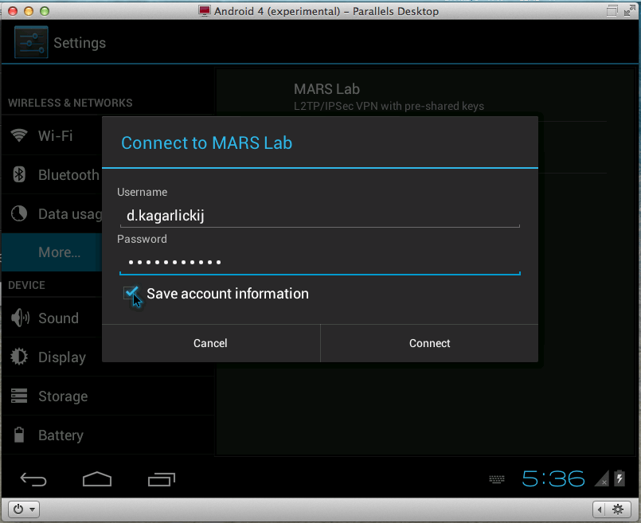Viewport: 641px width, 523px height.
Task: Open the More... wireless settings item
Action: tap(52, 252)
